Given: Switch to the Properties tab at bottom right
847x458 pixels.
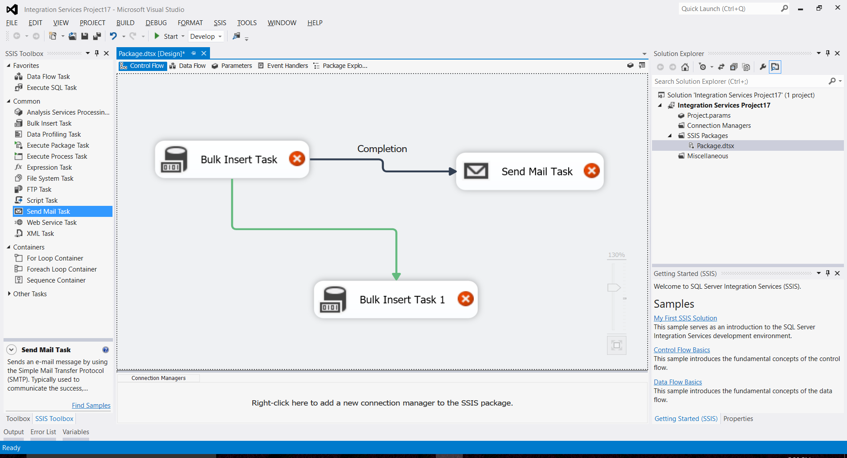Looking at the screenshot, I should point(738,419).
